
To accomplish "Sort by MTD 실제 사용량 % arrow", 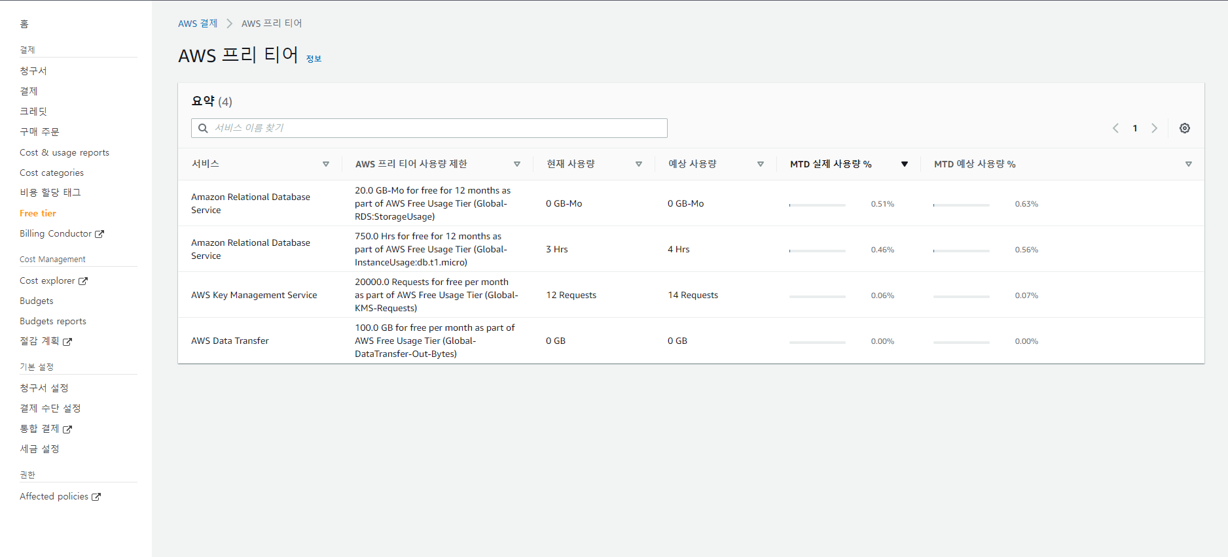I will [x=905, y=164].
